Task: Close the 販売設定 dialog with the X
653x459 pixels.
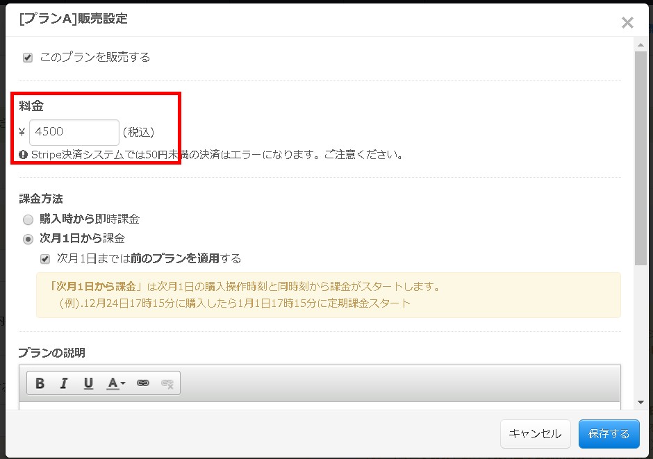Action: 627,22
